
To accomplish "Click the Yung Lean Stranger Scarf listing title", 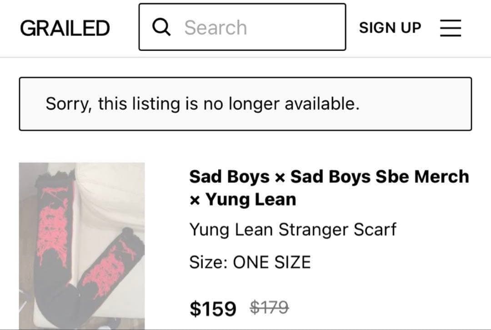I will click(293, 230).
